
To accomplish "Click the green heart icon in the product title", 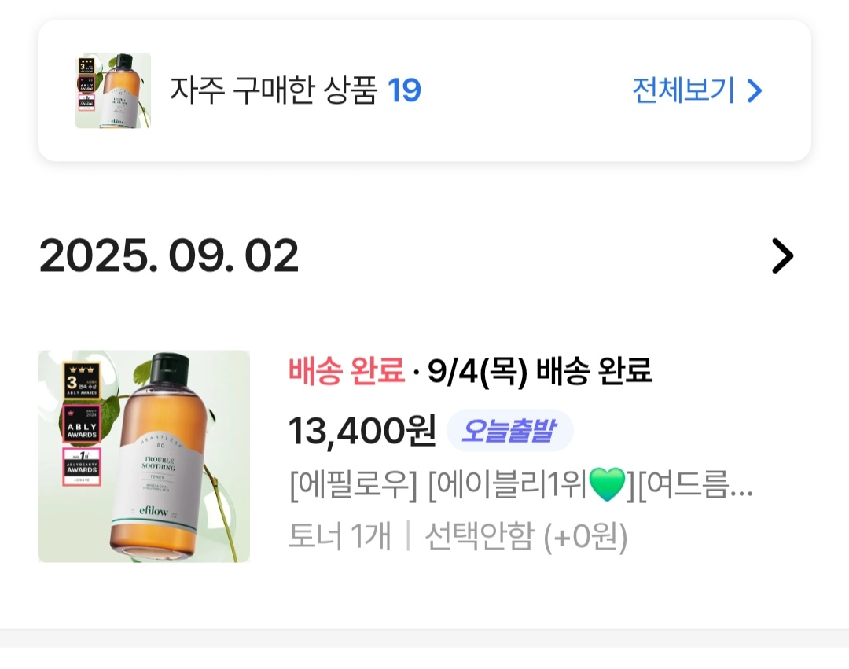I will click(606, 486).
